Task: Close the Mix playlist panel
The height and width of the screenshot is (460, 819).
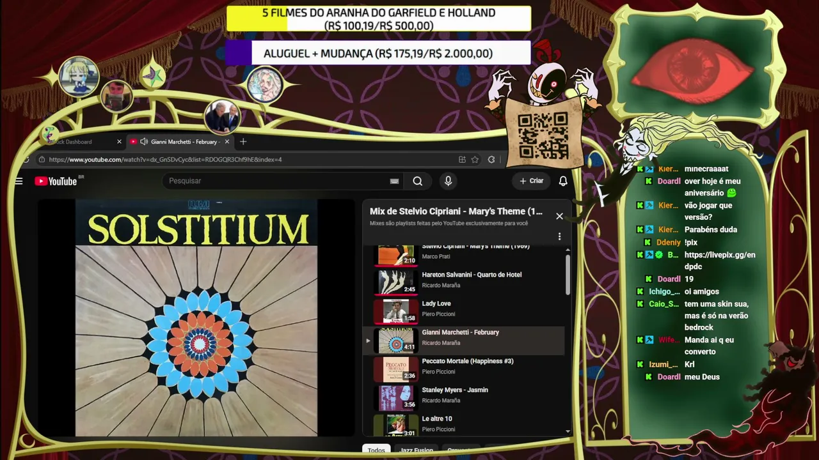Action: (559, 216)
